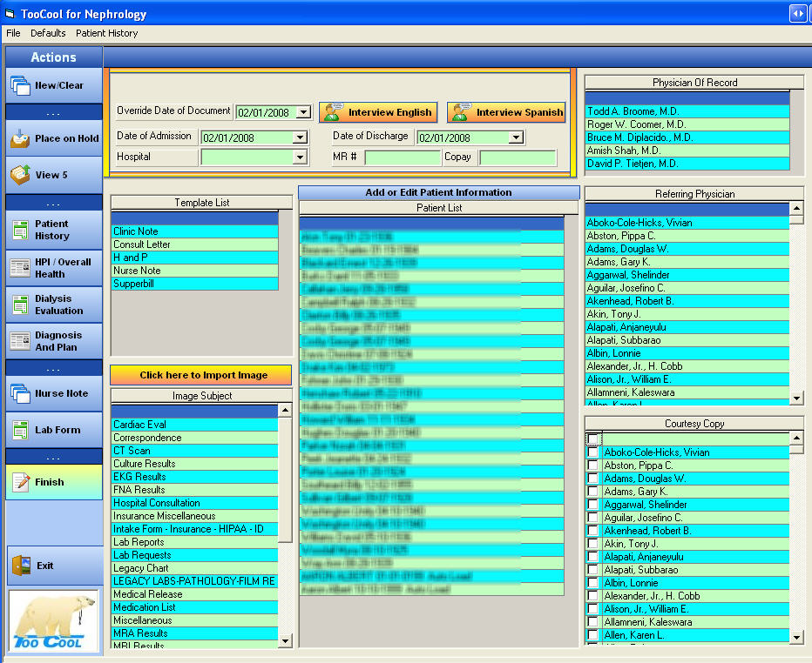Click the Lab Form icon
This screenshot has height=663, width=812.
point(20,430)
